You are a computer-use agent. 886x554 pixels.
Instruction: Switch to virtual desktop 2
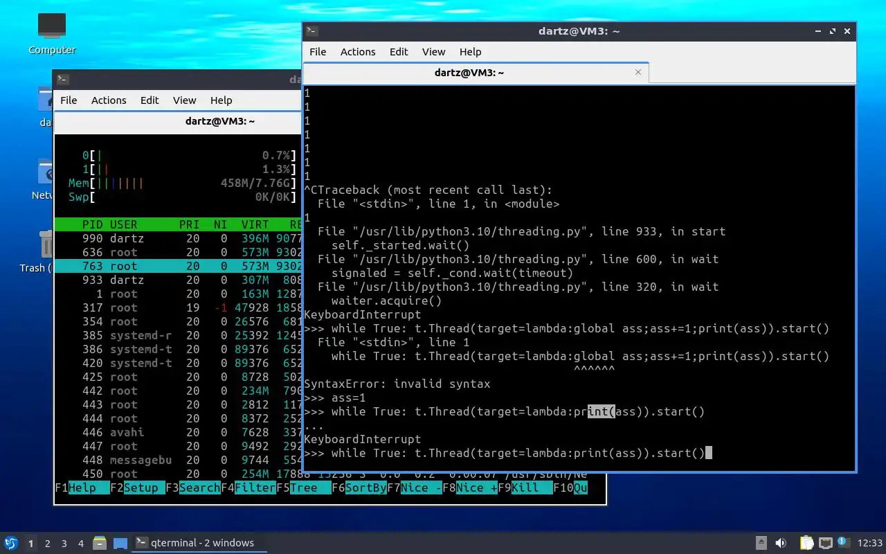click(48, 544)
